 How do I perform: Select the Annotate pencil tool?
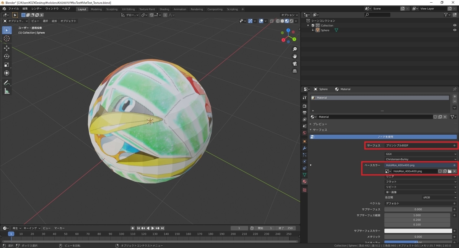point(7,83)
